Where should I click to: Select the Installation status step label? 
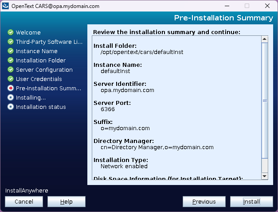point(41,107)
